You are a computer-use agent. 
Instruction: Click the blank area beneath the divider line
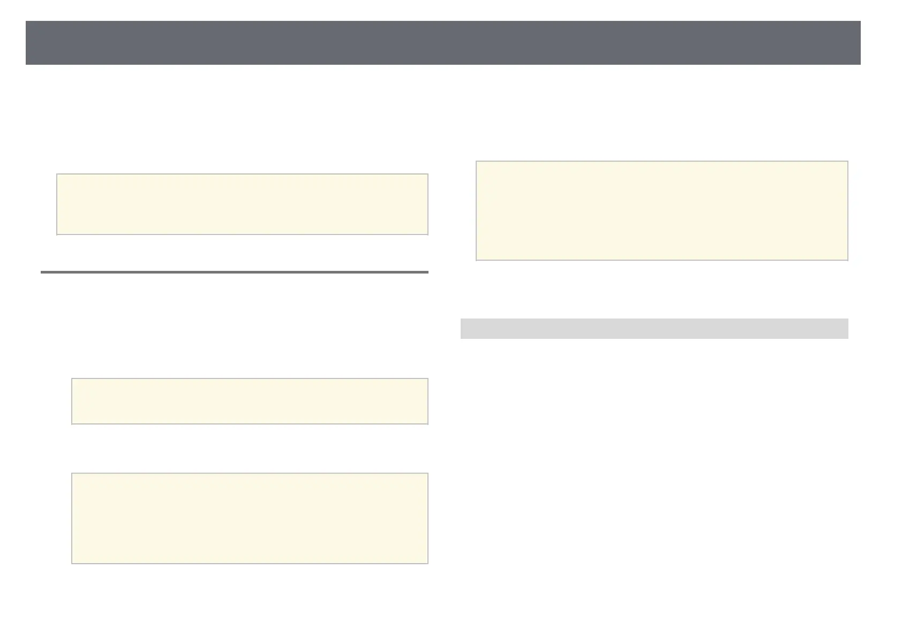click(x=235, y=321)
